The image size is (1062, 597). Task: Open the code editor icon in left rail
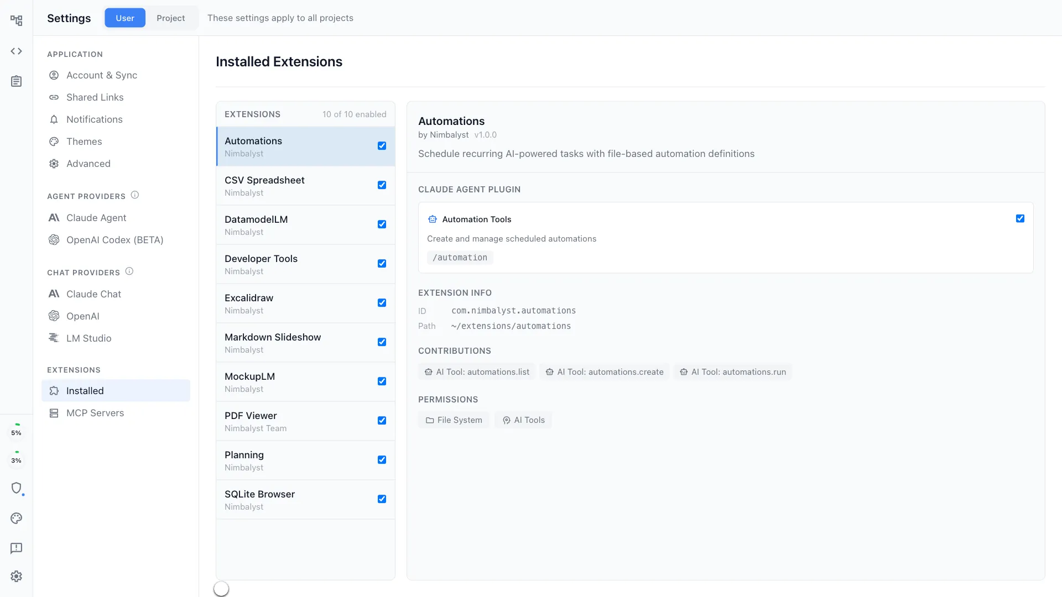[x=16, y=51]
